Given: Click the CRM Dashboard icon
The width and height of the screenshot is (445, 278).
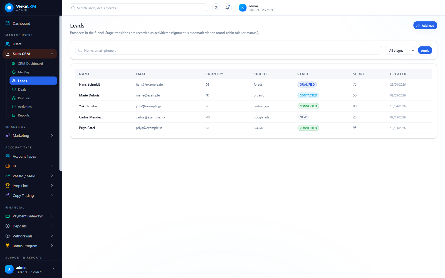Looking at the screenshot, I should click(14, 64).
